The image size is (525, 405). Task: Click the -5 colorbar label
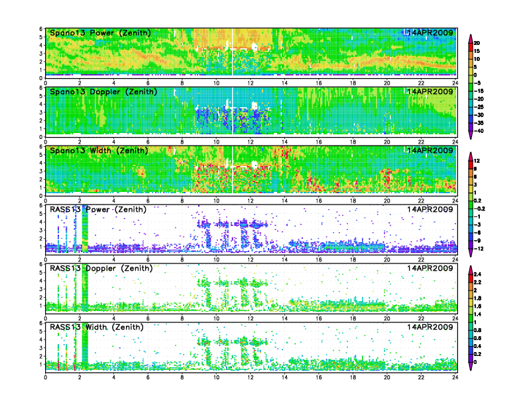click(477, 83)
